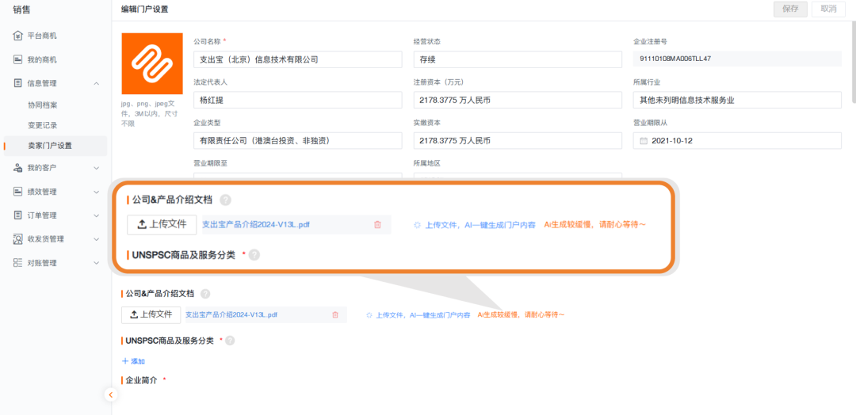Expand the 我的客户 chevron
Viewport: 856px width, 415px height.
[97, 168]
